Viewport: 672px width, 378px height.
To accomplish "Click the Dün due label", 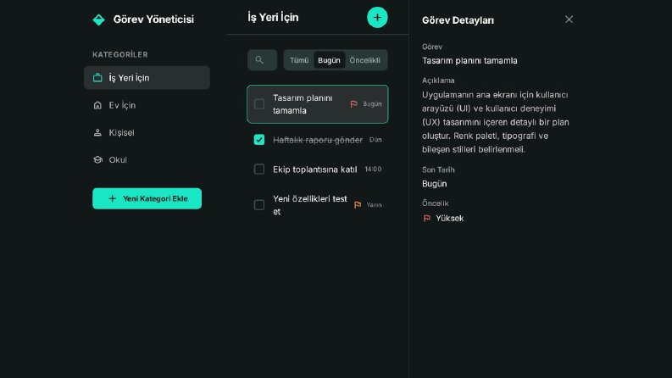I will pyautogui.click(x=375, y=140).
